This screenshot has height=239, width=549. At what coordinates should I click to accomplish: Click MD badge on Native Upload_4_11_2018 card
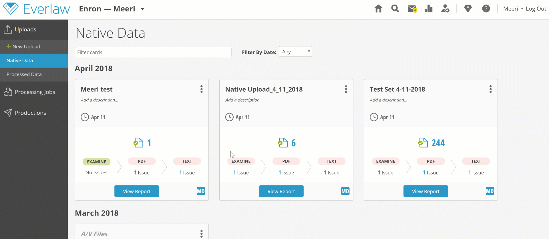tap(345, 191)
